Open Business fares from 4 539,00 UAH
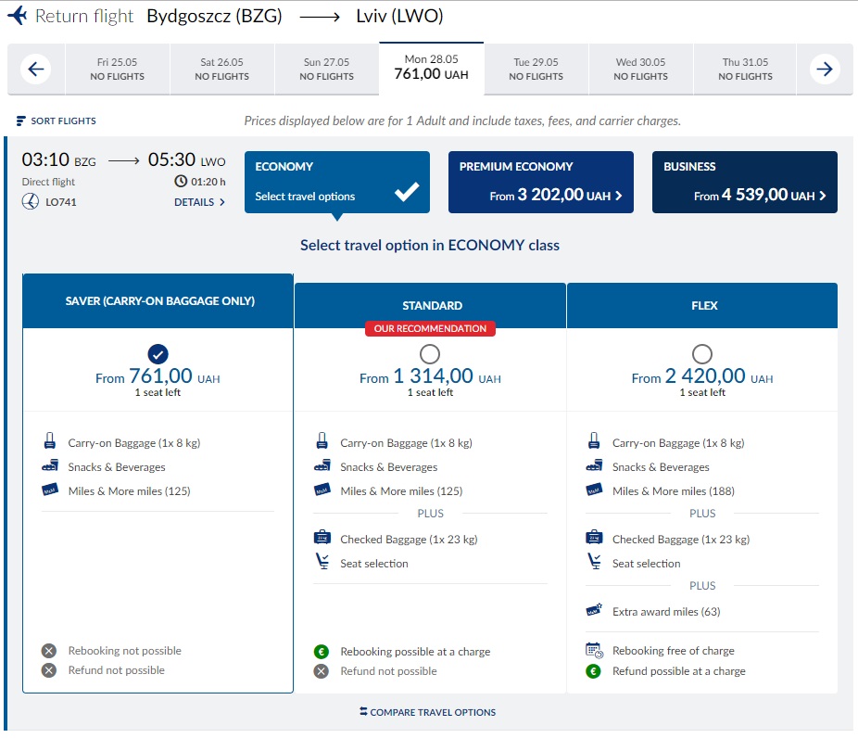The width and height of the screenshot is (858, 738). pos(745,183)
